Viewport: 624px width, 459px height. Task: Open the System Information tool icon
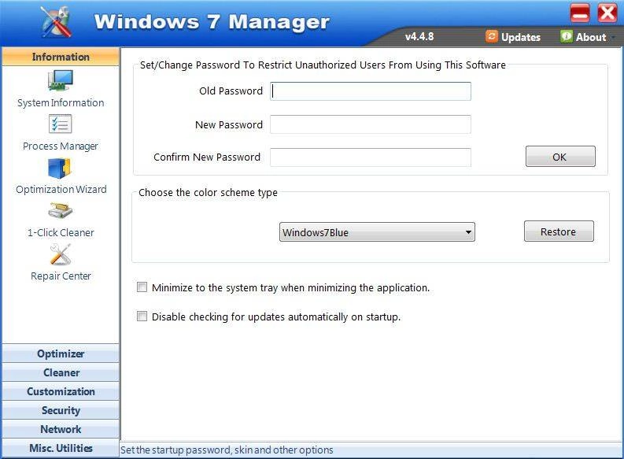click(x=61, y=80)
